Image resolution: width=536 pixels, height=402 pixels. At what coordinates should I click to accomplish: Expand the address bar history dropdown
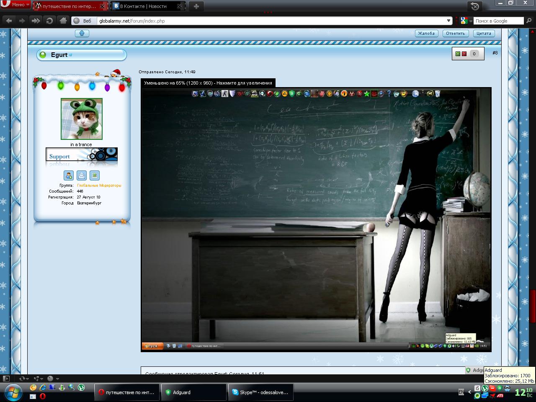[x=449, y=21]
